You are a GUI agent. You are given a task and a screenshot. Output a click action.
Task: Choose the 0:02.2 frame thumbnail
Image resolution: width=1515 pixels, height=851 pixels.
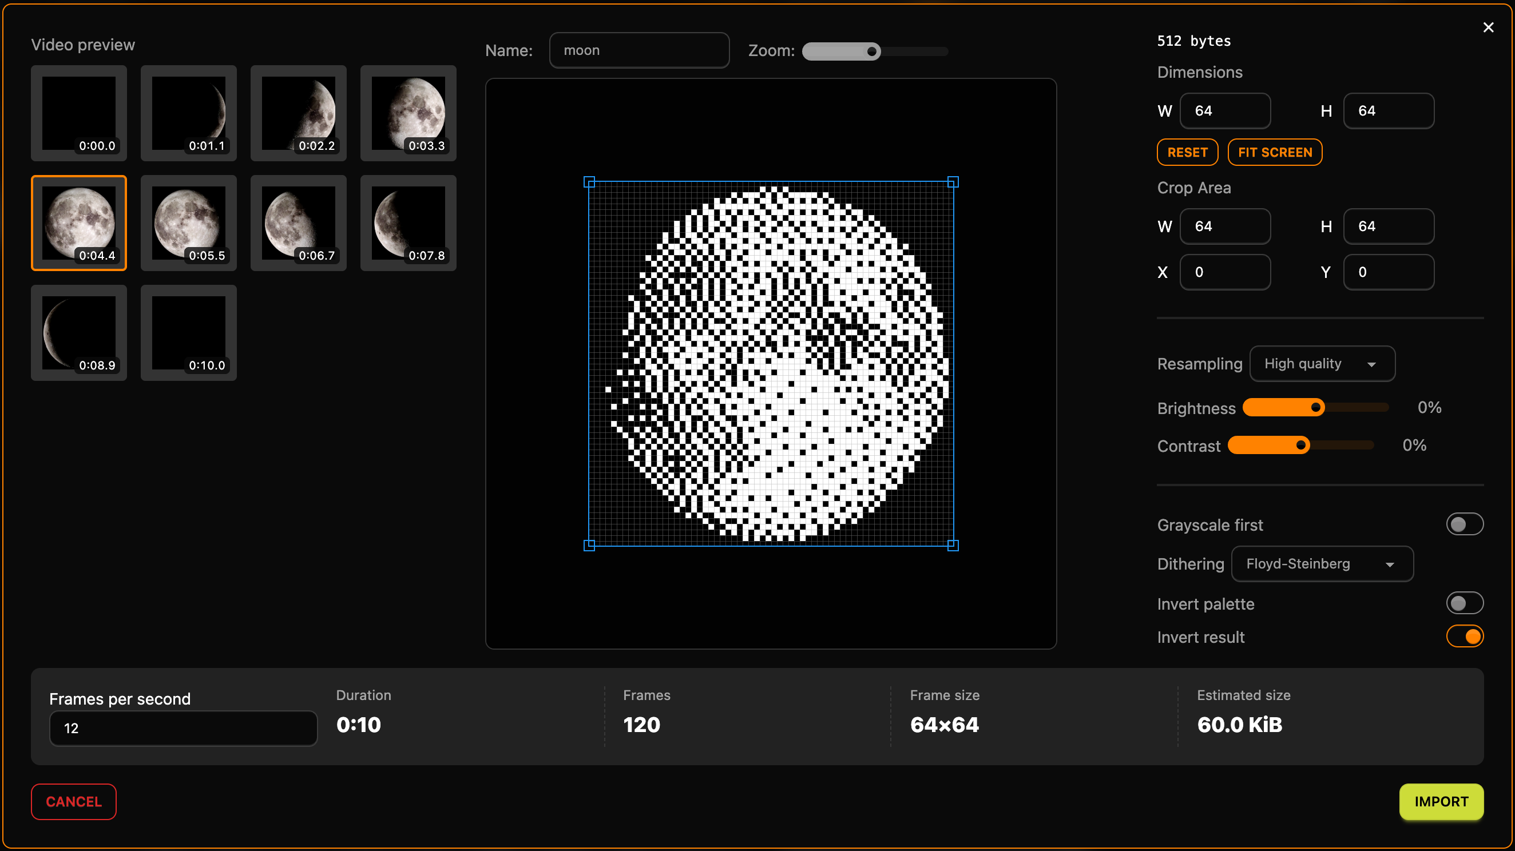click(299, 113)
